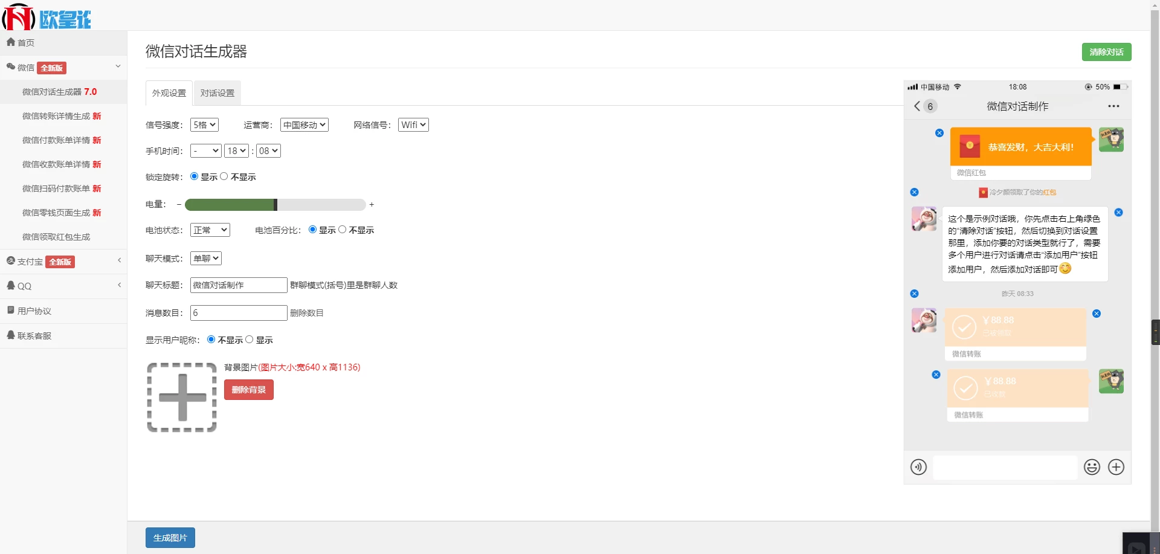Open 微信转账详情生成 in the sidebar

pyautogui.click(x=61, y=116)
